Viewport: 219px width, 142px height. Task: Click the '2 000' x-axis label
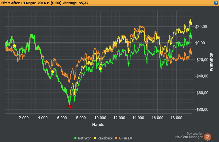[x=24, y=118]
